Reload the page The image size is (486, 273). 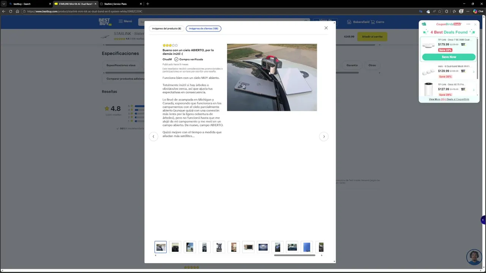click(11, 11)
